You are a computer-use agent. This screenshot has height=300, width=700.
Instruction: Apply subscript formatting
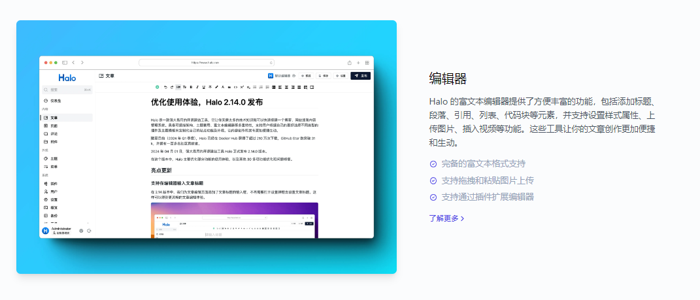coord(248,87)
